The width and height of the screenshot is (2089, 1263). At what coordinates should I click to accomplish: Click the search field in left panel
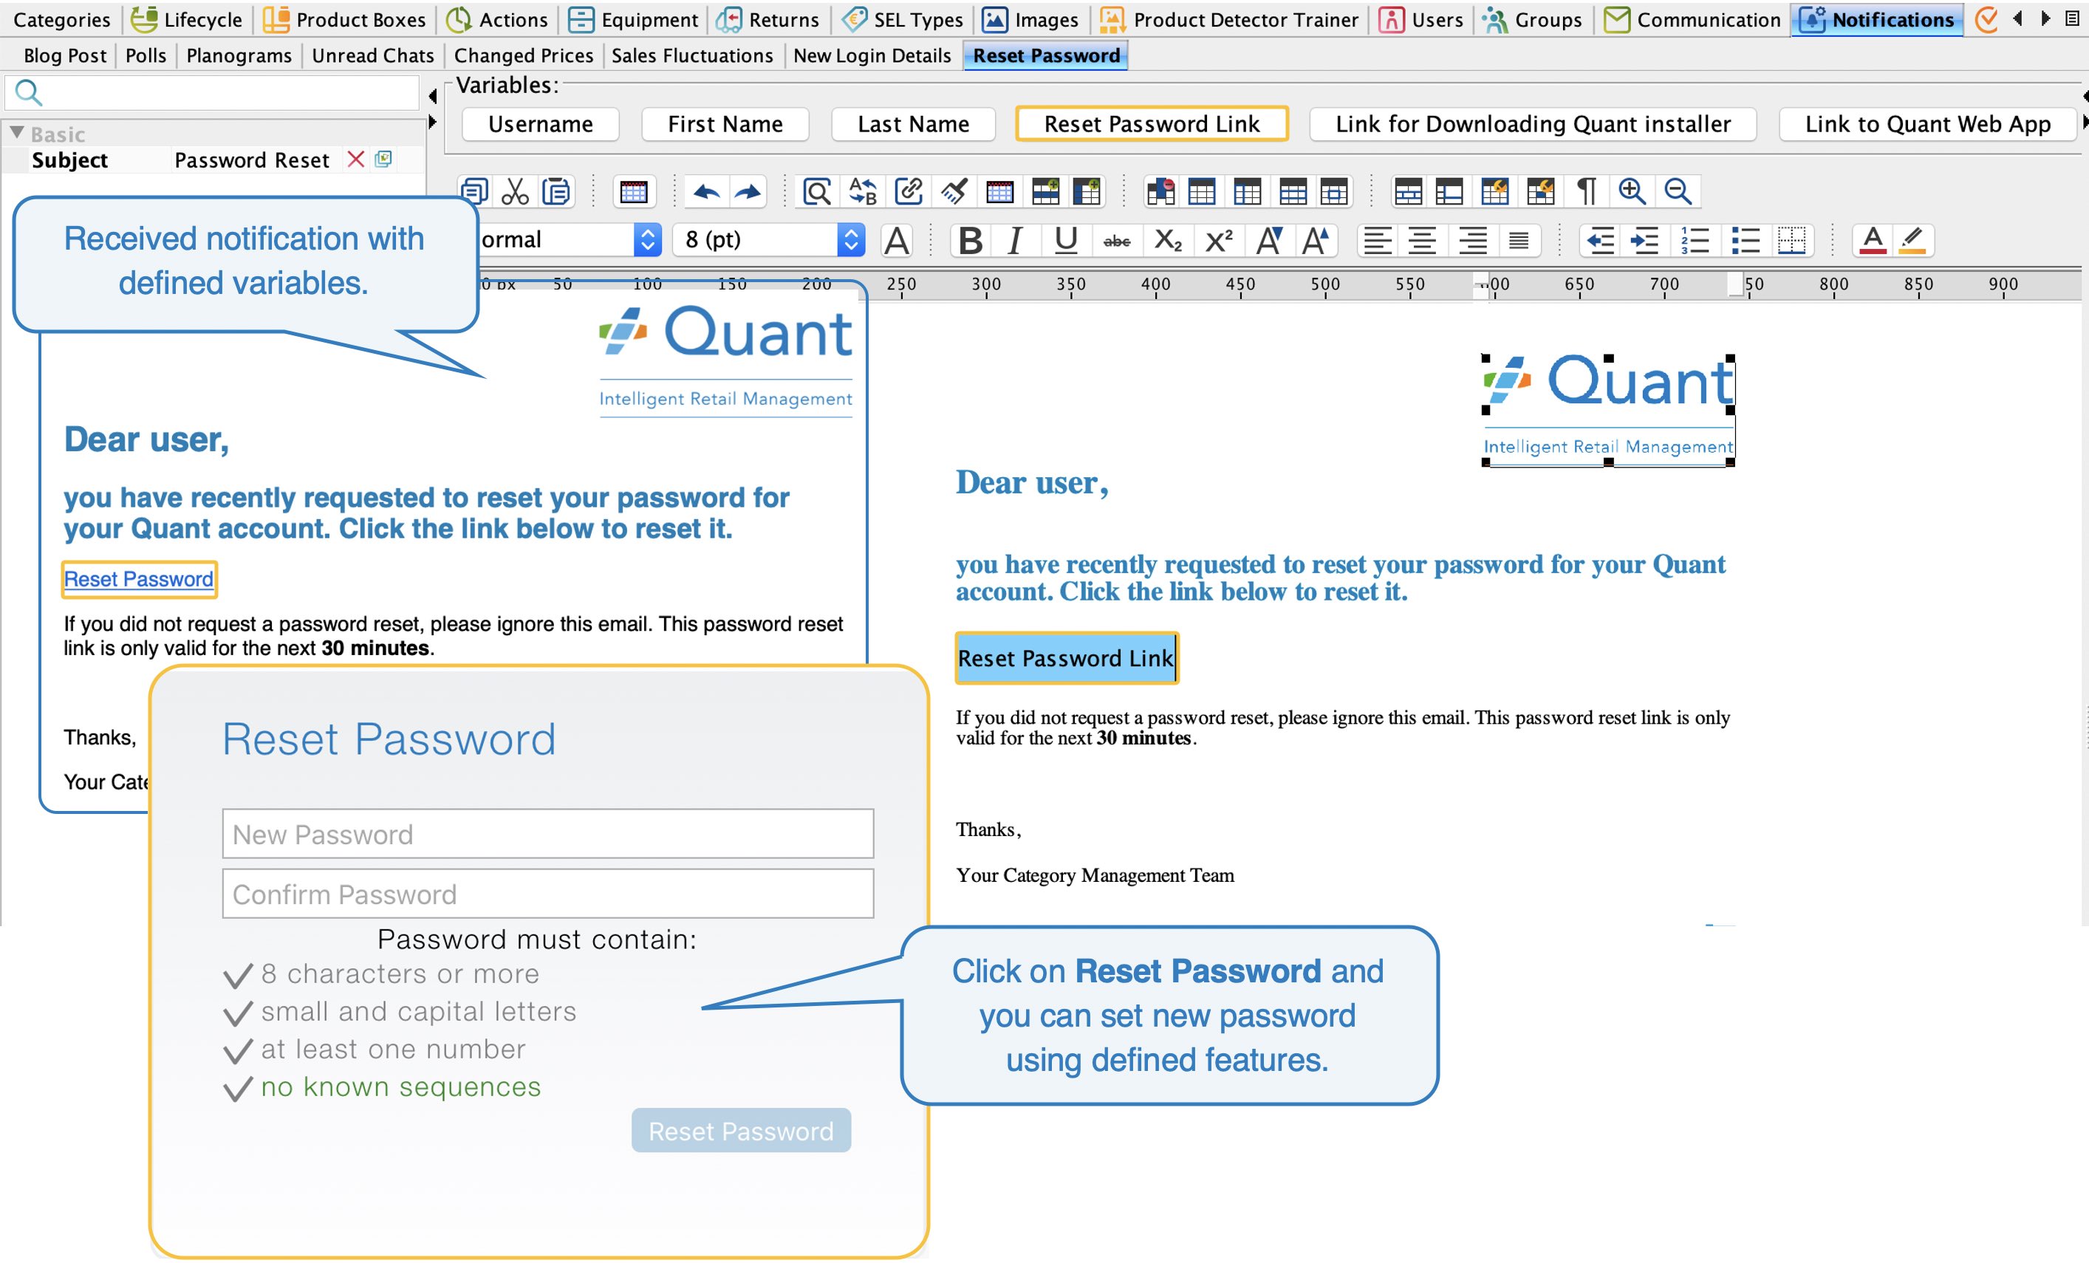point(212,92)
